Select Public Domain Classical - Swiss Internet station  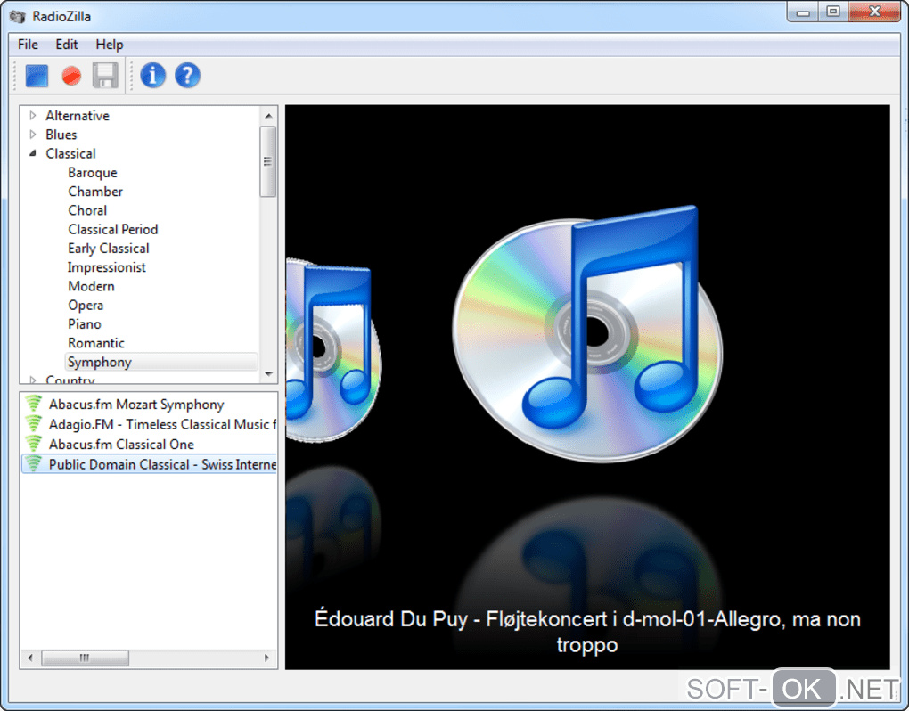pos(150,463)
